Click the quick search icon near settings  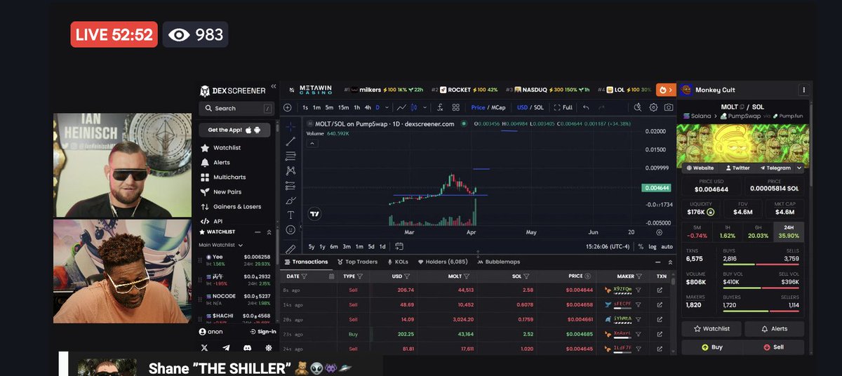[x=638, y=107]
